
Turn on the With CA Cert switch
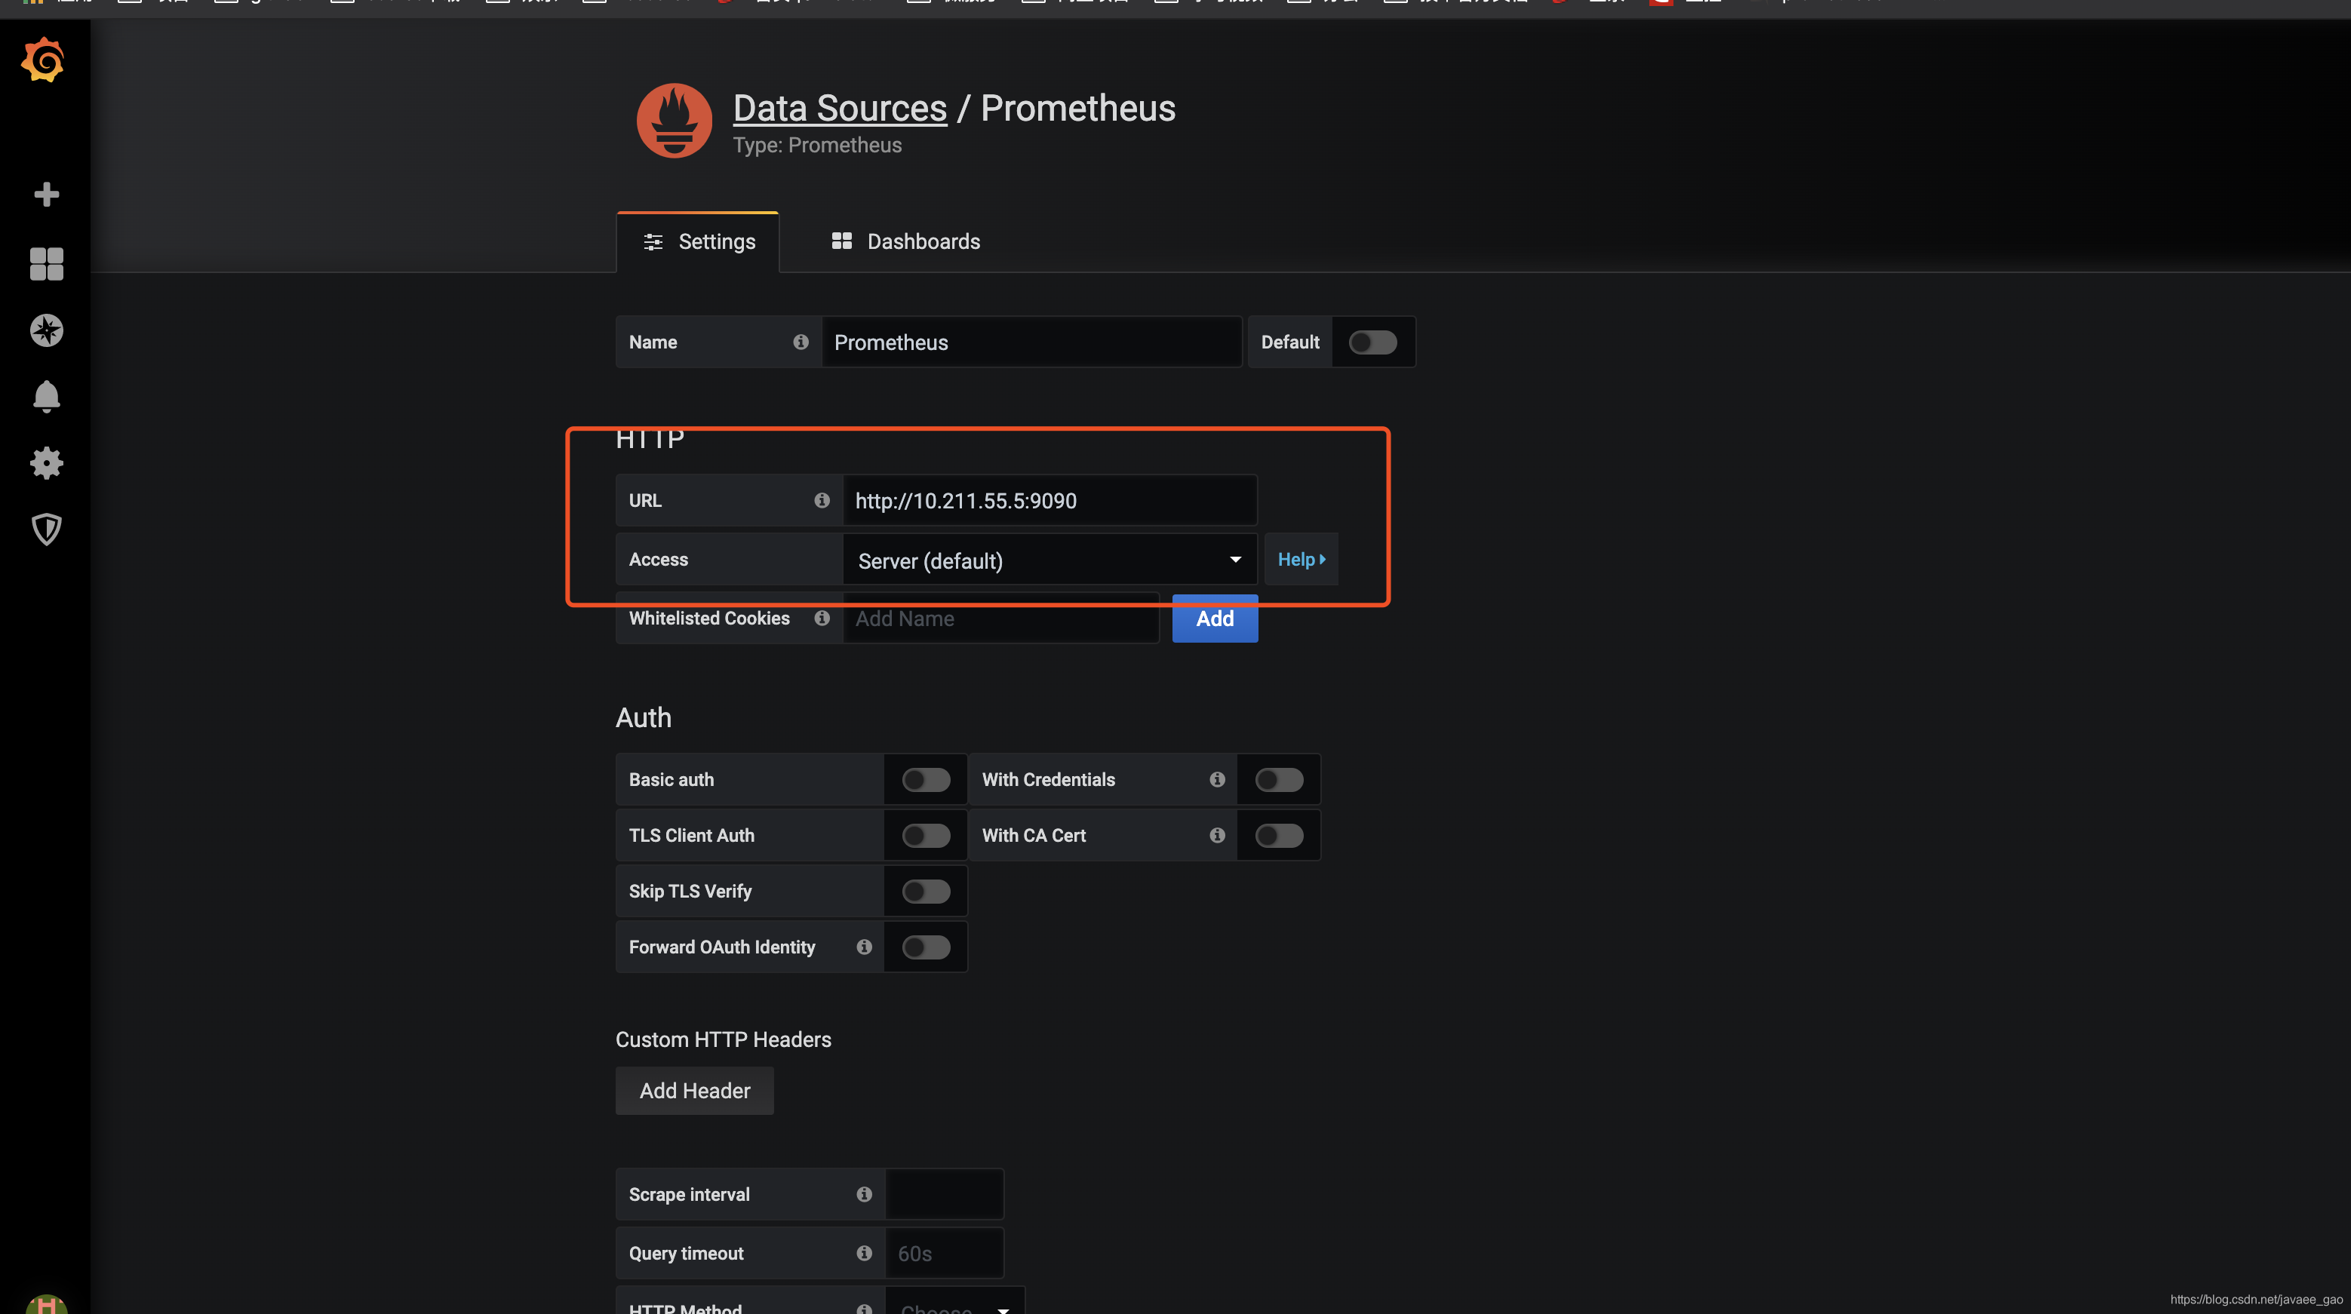click(x=1277, y=835)
